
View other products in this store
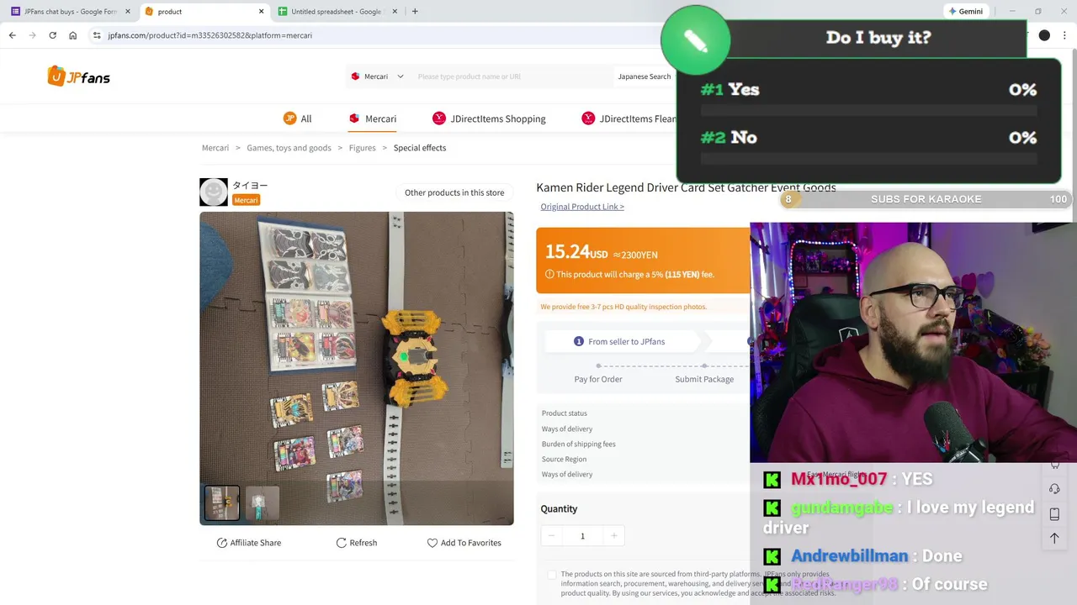pyautogui.click(x=454, y=192)
